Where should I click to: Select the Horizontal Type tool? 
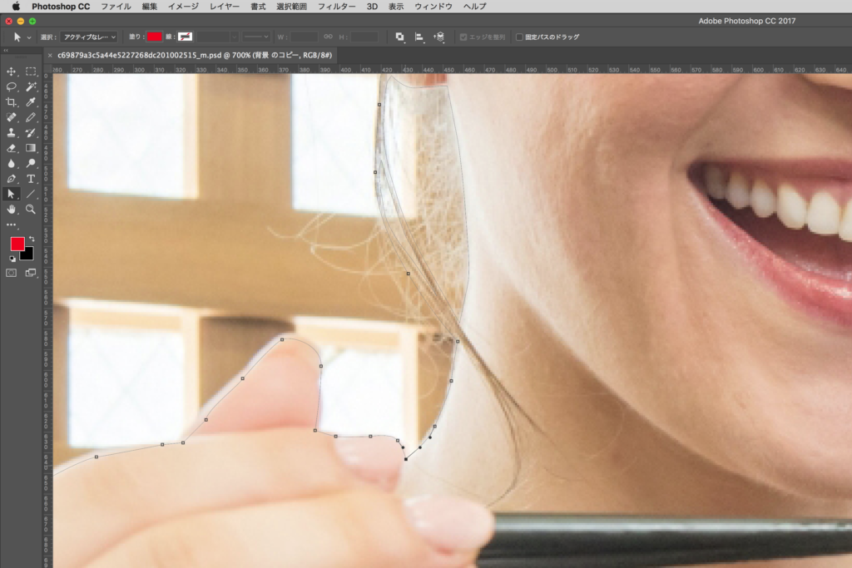pos(31,179)
